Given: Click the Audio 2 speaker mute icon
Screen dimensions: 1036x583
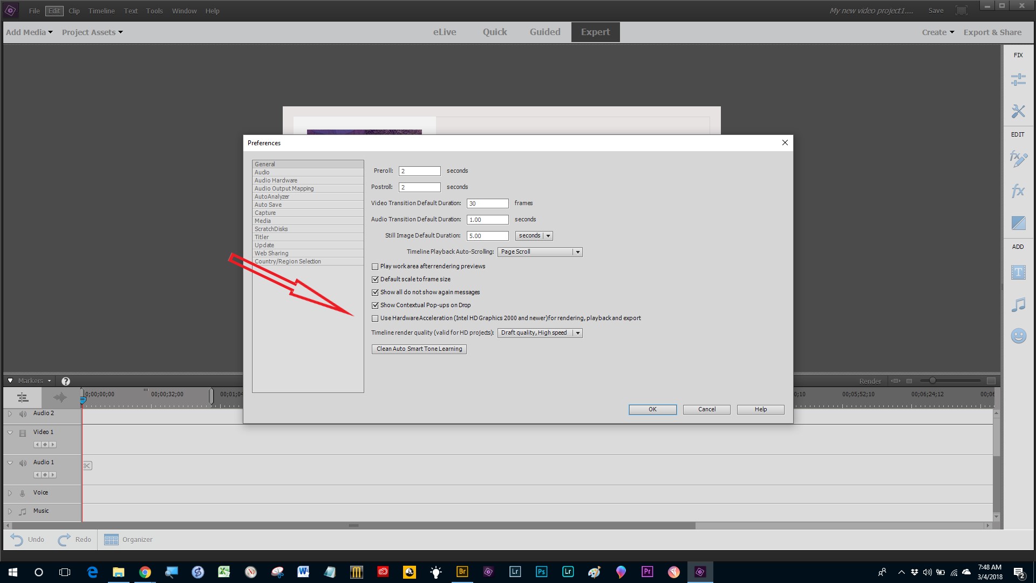Looking at the screenshot, I should (23, 414).
